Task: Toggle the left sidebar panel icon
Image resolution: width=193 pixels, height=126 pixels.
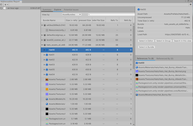Action: tap(1, 5)
